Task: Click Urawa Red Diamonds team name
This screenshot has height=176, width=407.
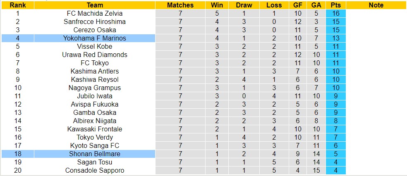Action: (x=95, y=55)
